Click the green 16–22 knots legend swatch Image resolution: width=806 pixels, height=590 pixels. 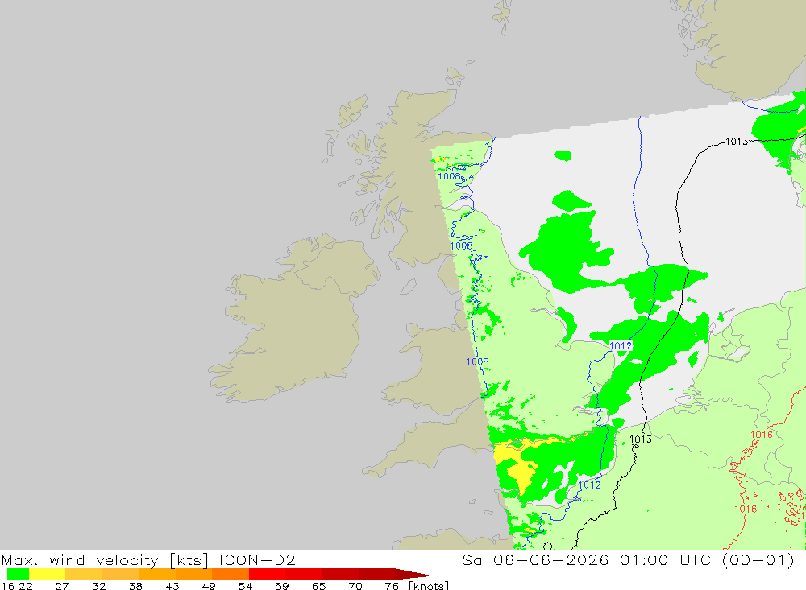click(18, 574)
